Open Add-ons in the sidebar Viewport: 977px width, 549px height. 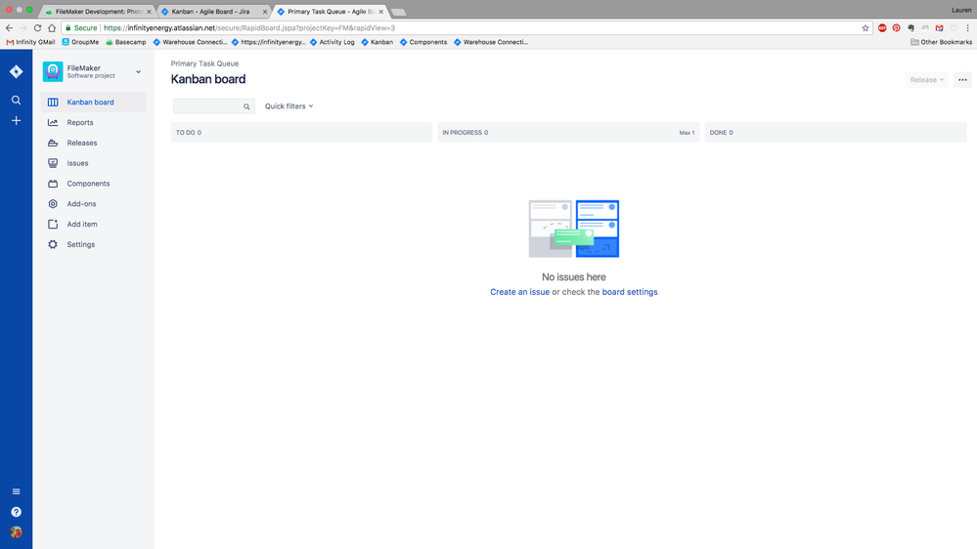[x=94, y=204]
